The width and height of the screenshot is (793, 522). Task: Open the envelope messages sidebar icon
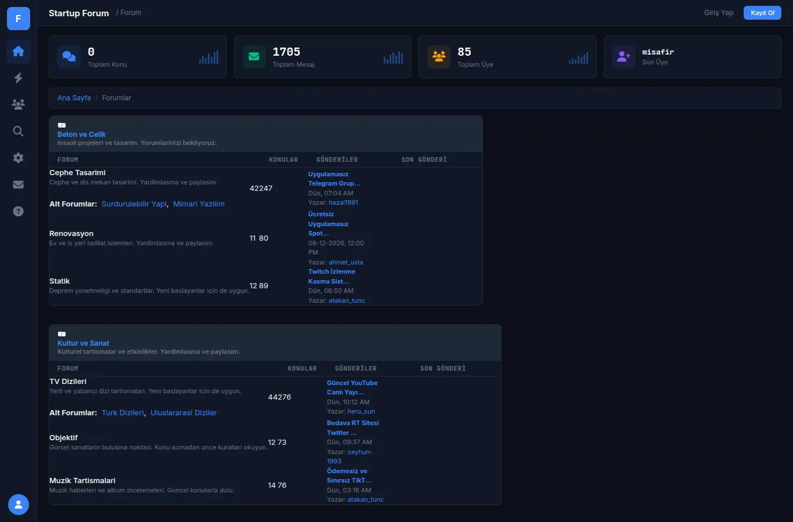click(x=18, y=184)
